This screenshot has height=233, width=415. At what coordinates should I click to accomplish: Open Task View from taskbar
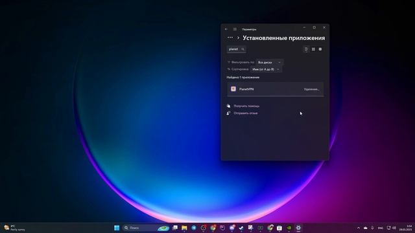[175, 228]
